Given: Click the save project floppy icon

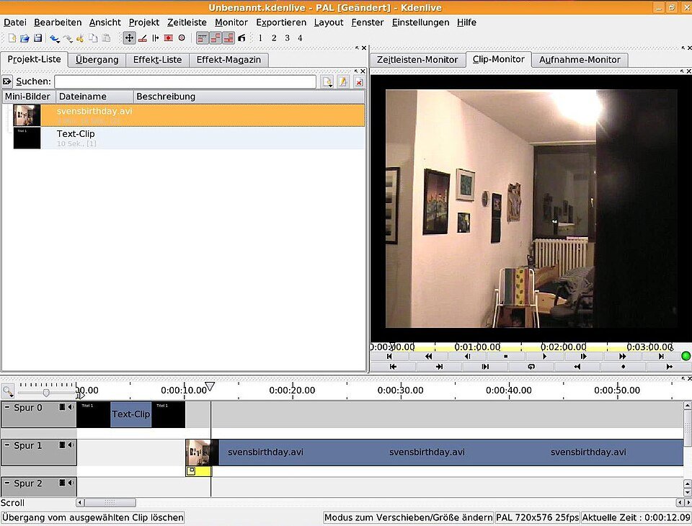Looking at the screenshot, I should [37, 38].
